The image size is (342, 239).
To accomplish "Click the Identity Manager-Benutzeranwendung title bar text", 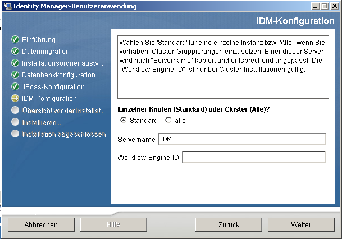I will pyautogui.click(x=75, y=6).
